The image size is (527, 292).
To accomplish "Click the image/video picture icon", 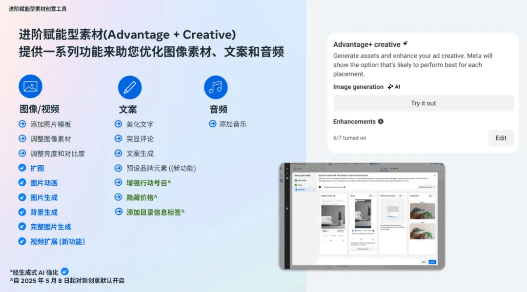I will point(30,87).
